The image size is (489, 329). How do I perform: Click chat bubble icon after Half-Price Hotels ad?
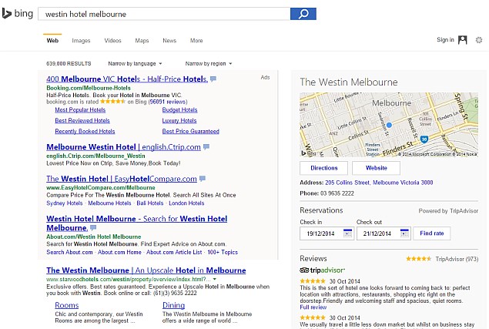pos(213,79)
